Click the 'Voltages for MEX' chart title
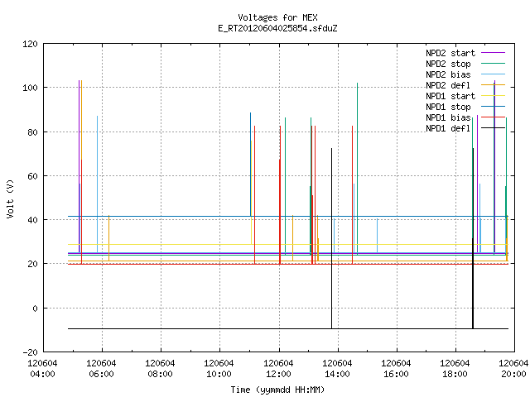 click(277, 17)
